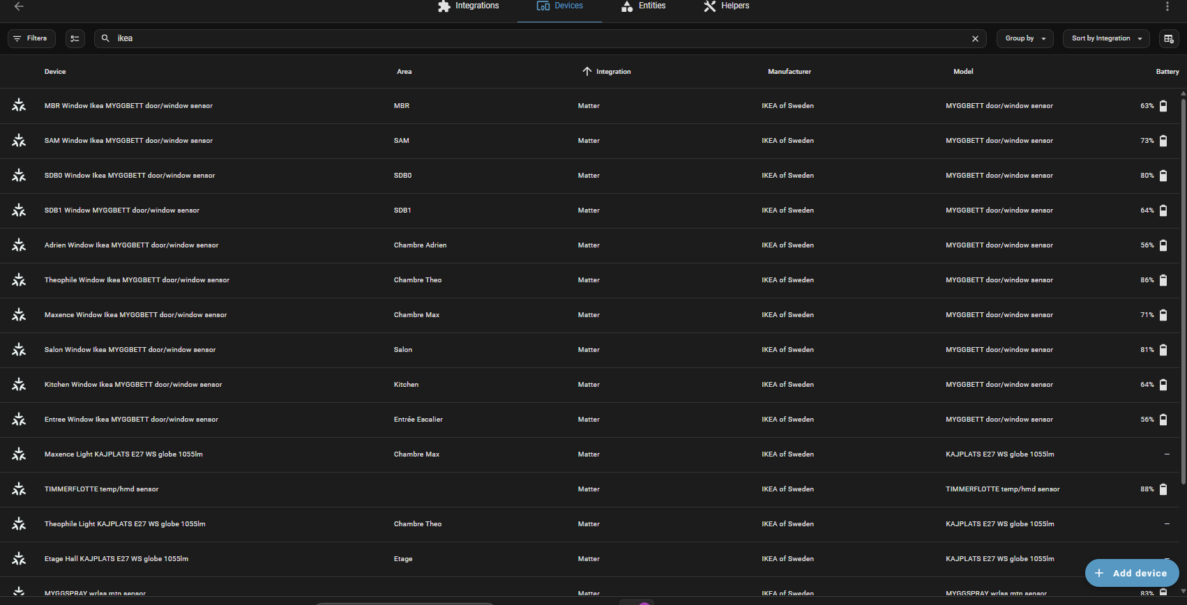Sort by the Device column header
Image resolution: width=1187 pixels, height=605 pixels.
point(55,72)
